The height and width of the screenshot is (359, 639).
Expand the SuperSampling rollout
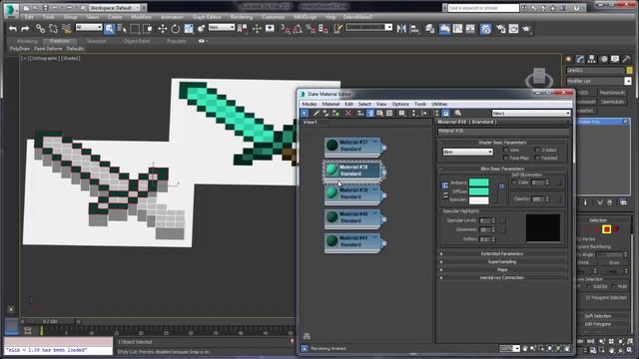pyautogui.click(x=502, y=261)
